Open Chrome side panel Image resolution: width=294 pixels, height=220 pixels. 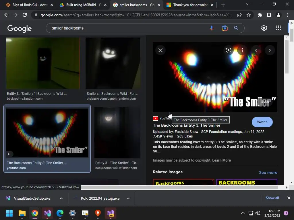(x=269, y=15)
